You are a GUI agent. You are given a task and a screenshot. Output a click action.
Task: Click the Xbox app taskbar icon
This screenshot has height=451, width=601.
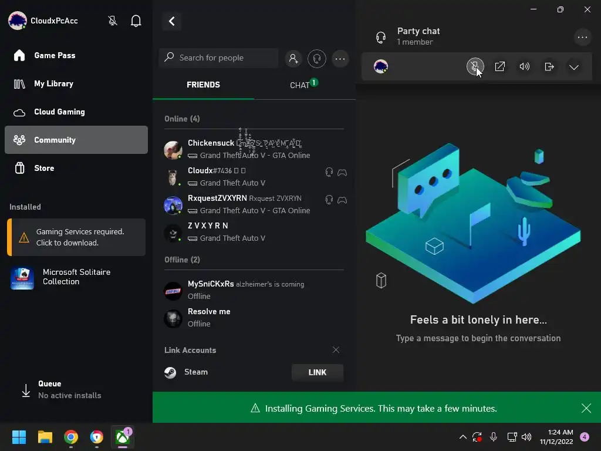[123, 437]
